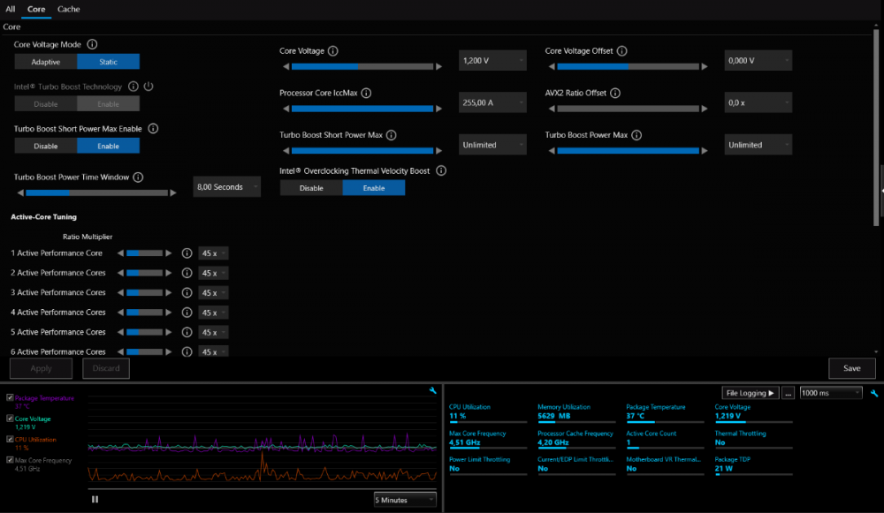Open Core Voltage value dropdown
Image resolution: width=884 pixels, height=513 pixels.
coord(492,61)
